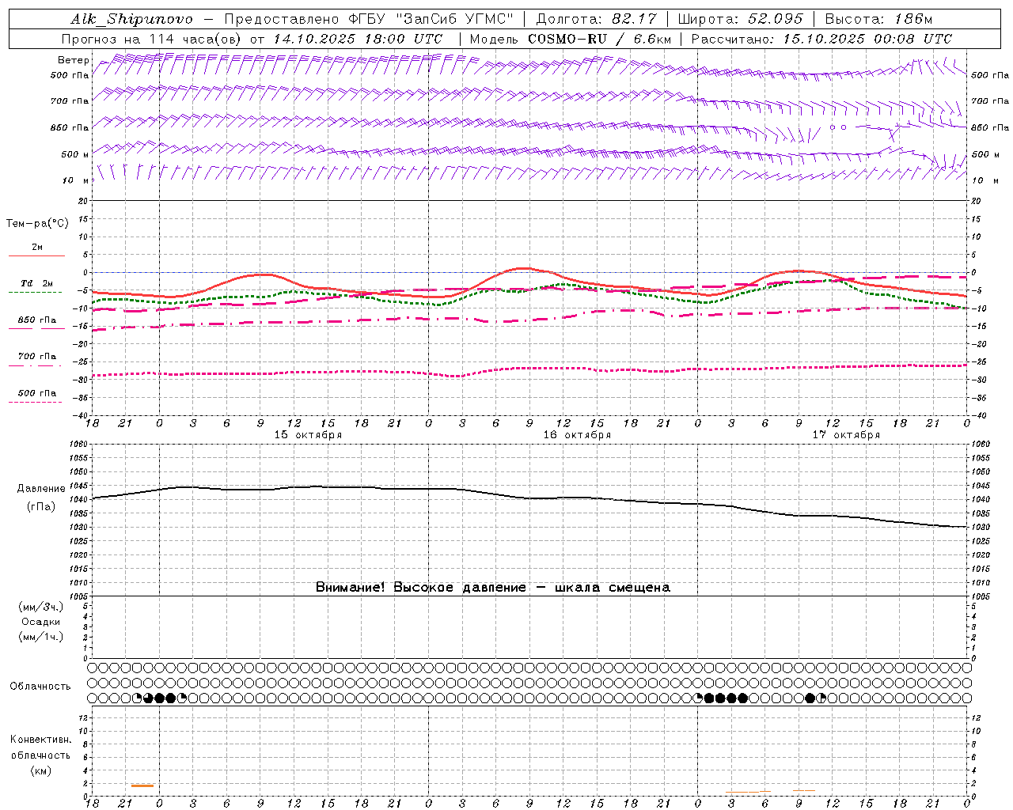Click the dash-dot line sample under 700 гПа legend
The width and height of the screenshot is (1013, 810).
[35, 365]
